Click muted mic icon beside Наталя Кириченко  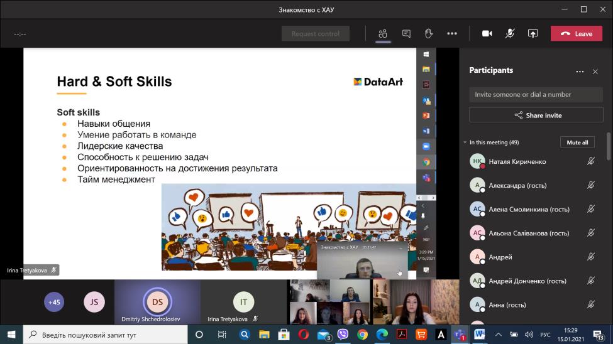pos(590,161)
